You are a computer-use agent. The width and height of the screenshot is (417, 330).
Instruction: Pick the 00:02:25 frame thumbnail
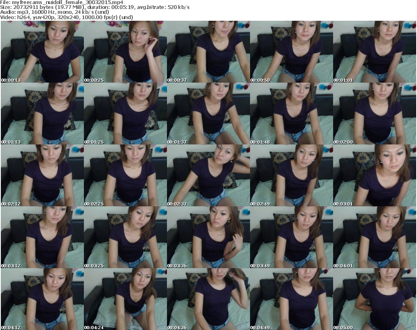[x=125, y=176]
